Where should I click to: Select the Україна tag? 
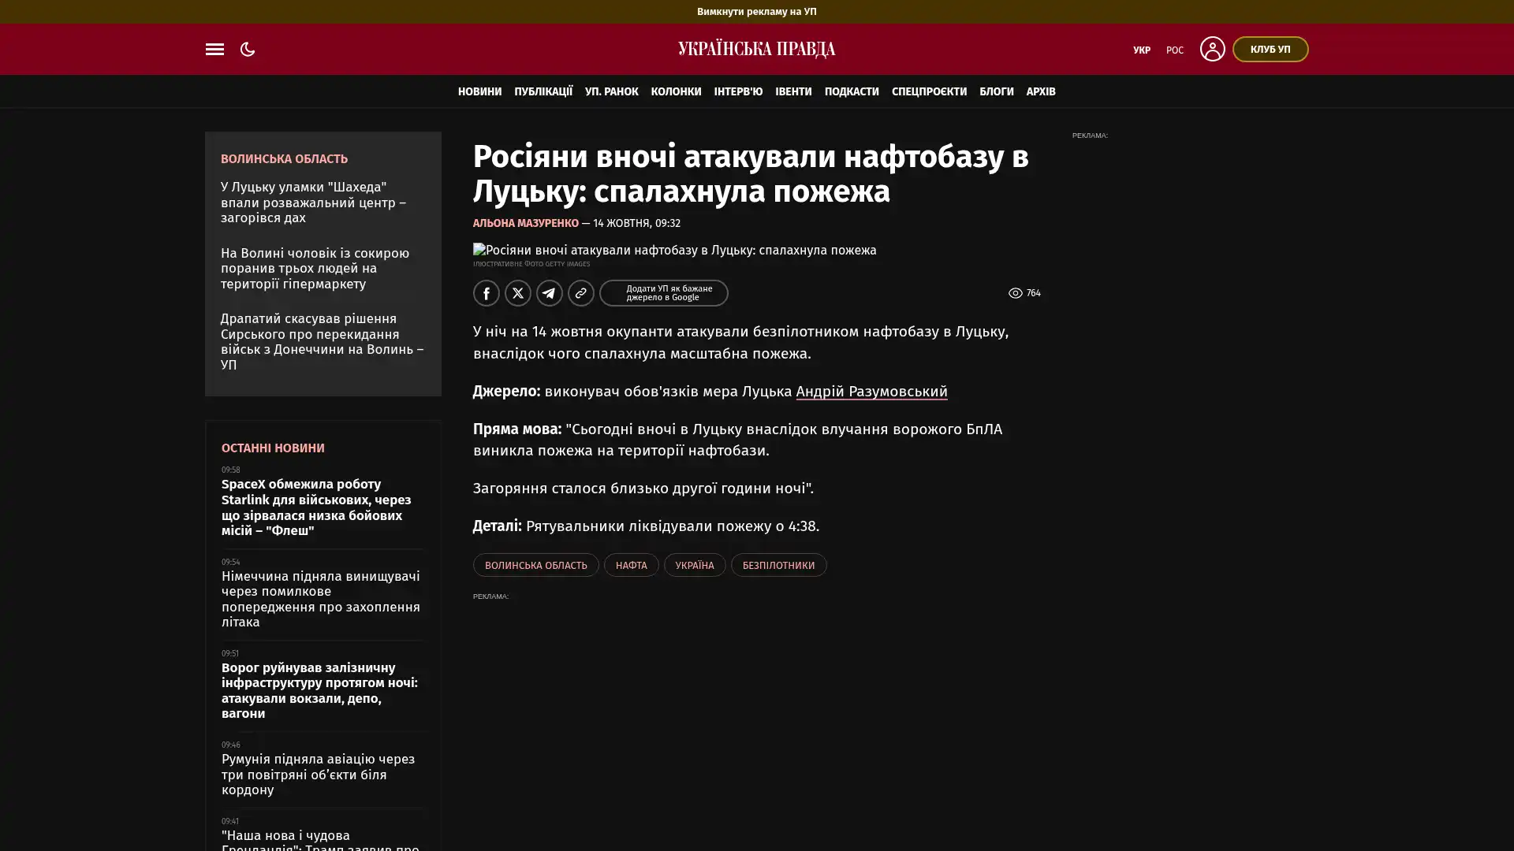point(695,565)
